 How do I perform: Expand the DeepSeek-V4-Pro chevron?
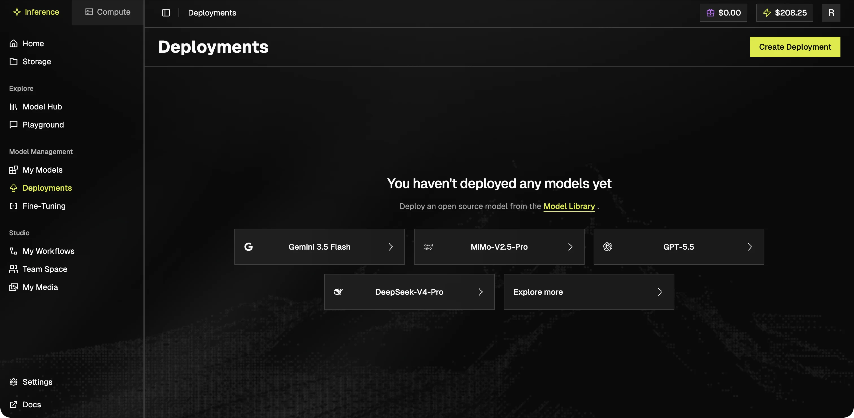480,292
